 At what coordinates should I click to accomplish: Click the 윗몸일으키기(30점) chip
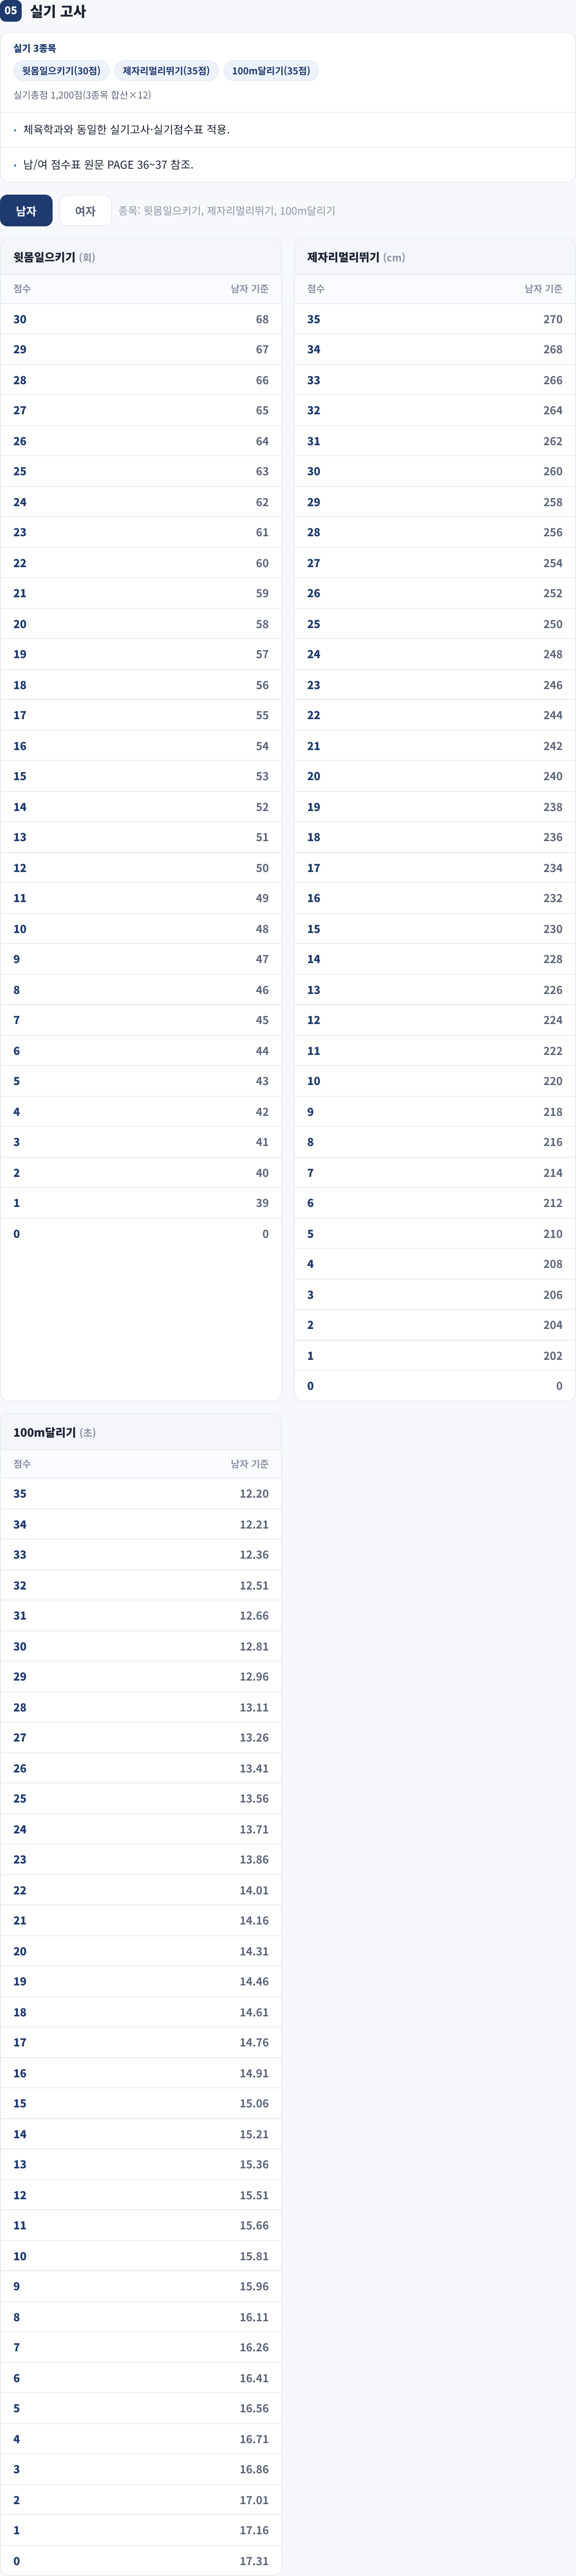61,71
